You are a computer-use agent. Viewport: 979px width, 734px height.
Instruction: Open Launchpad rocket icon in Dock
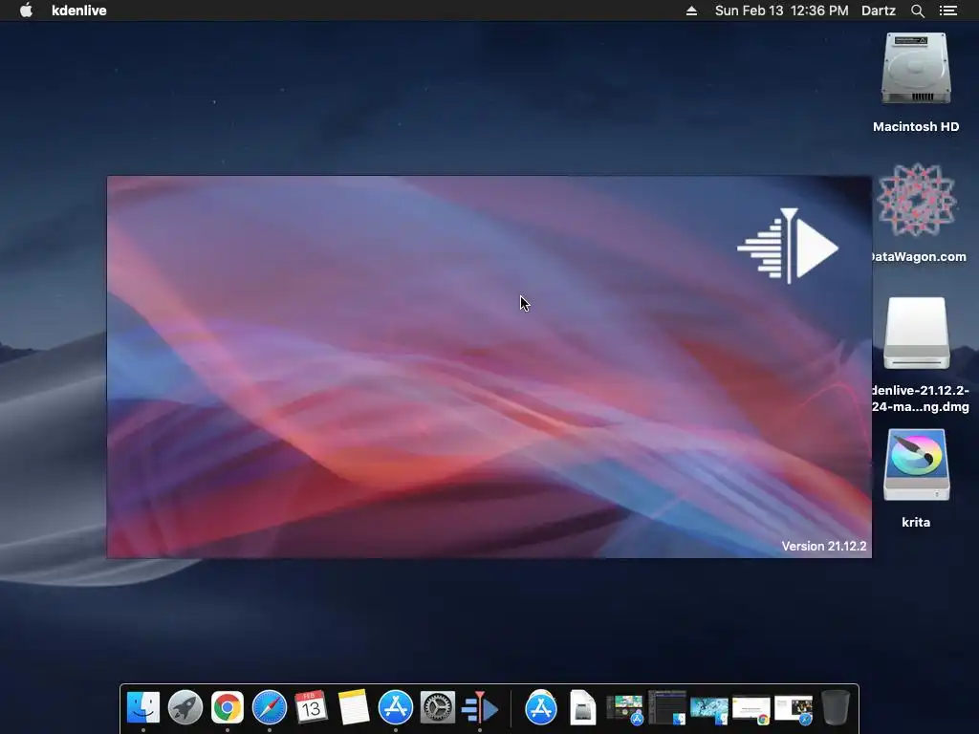coord(185,708)
